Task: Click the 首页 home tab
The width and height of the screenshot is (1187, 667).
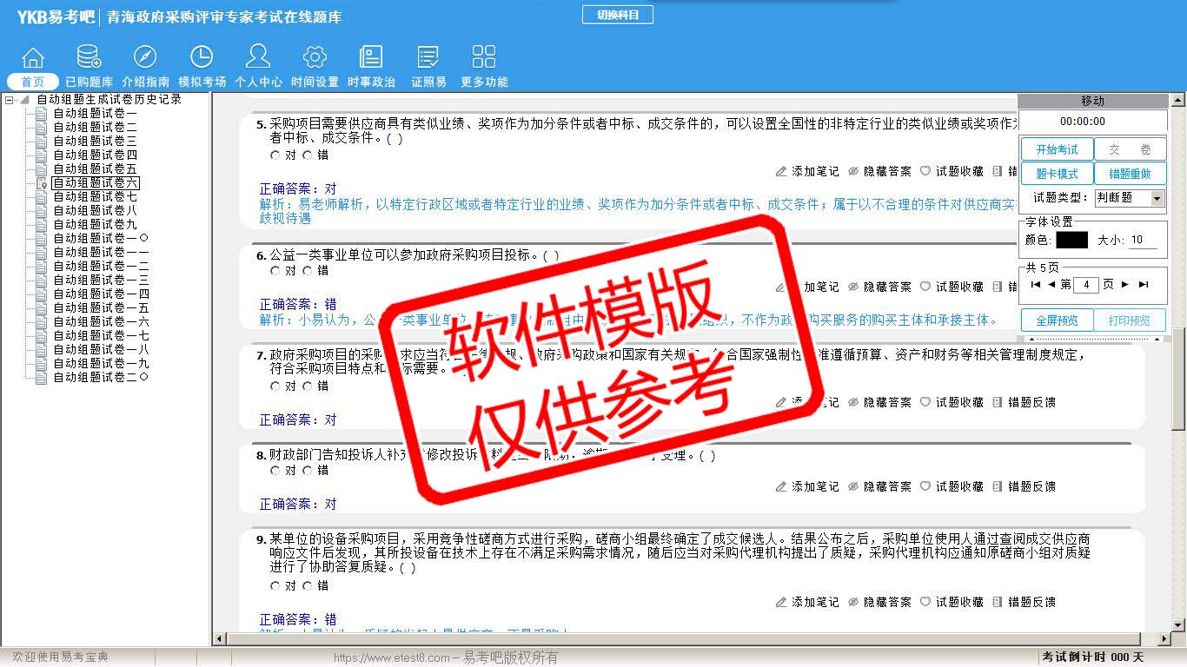Action: coord(33,82)
